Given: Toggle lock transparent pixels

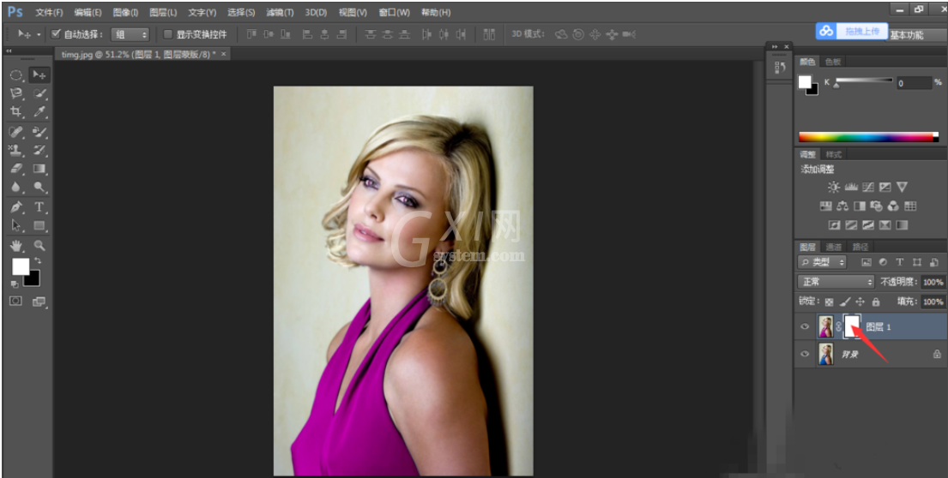Looking at the screenshot, I should (830, 302).
